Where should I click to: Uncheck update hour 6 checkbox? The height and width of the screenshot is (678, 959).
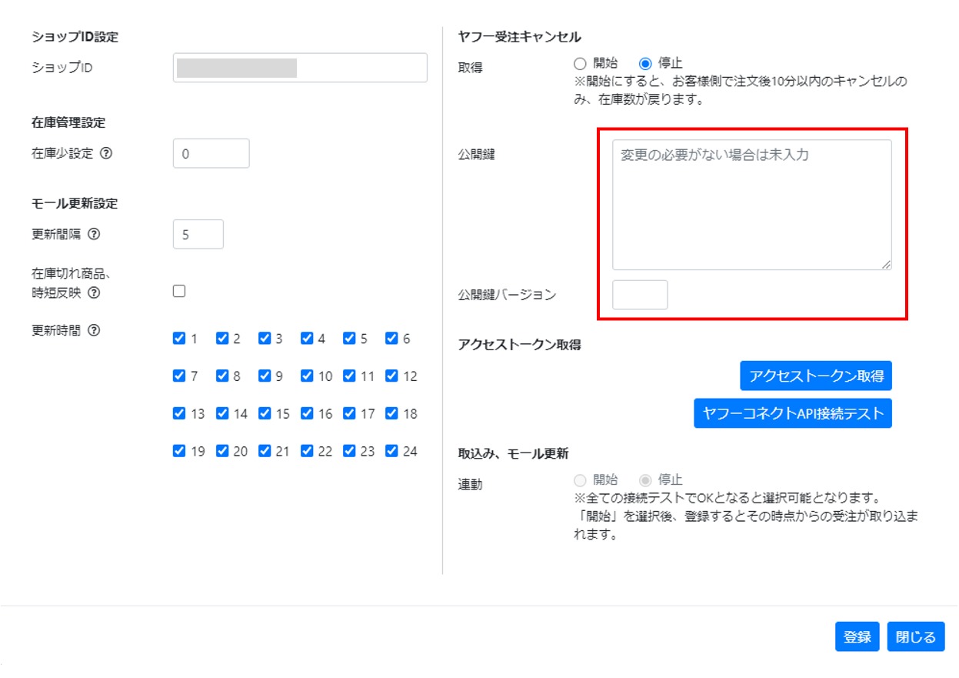[391, 338]
